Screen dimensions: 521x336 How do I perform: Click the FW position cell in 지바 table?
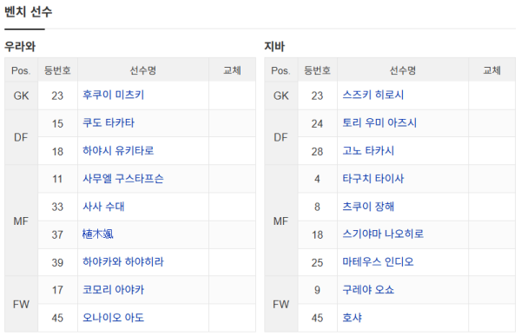(x=280, y=304)
